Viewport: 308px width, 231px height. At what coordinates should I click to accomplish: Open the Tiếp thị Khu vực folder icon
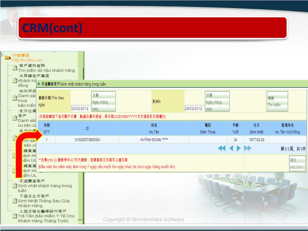click(x=8, y=57)
